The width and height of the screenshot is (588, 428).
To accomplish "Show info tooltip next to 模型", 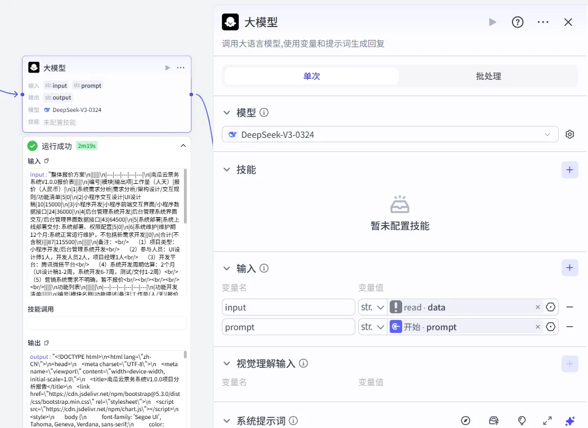I will [264, 112].
